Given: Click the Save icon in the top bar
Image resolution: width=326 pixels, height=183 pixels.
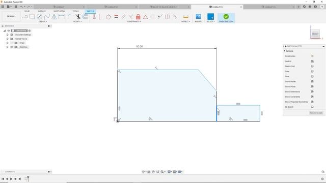Looking at the screenshot, I should 16,7.
